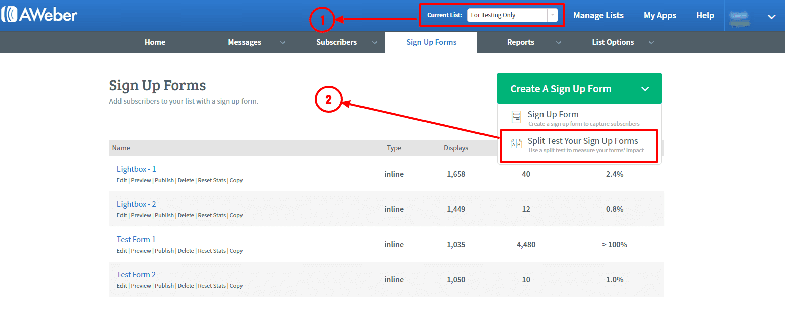Expand the Reports menu arrow
Screen dimensions: 785x317
[x=558, y=42]
